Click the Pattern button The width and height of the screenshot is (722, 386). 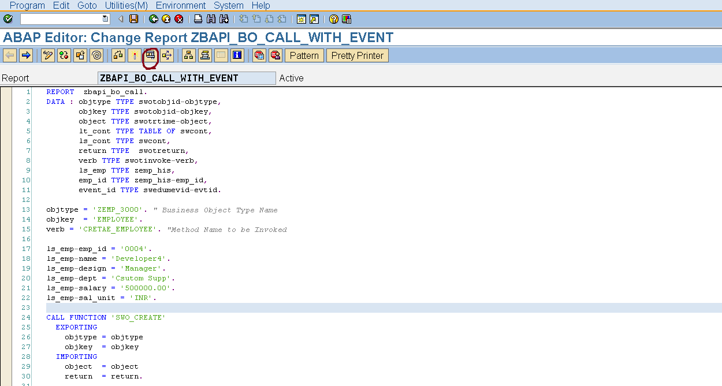pos(304,55)
